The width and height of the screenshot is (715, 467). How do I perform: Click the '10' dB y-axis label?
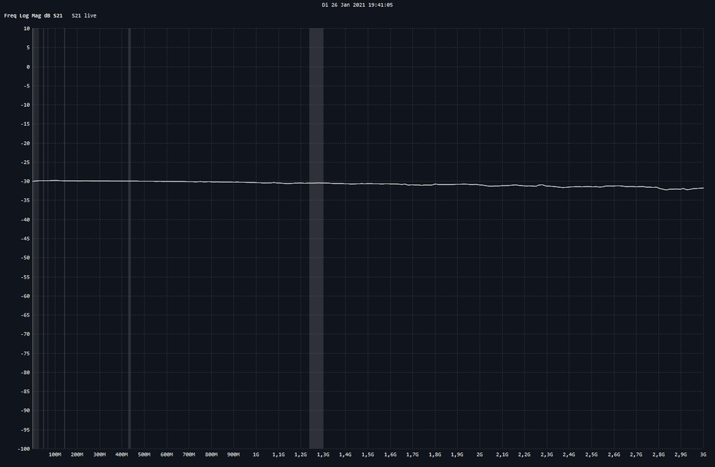tap(27, 29)
